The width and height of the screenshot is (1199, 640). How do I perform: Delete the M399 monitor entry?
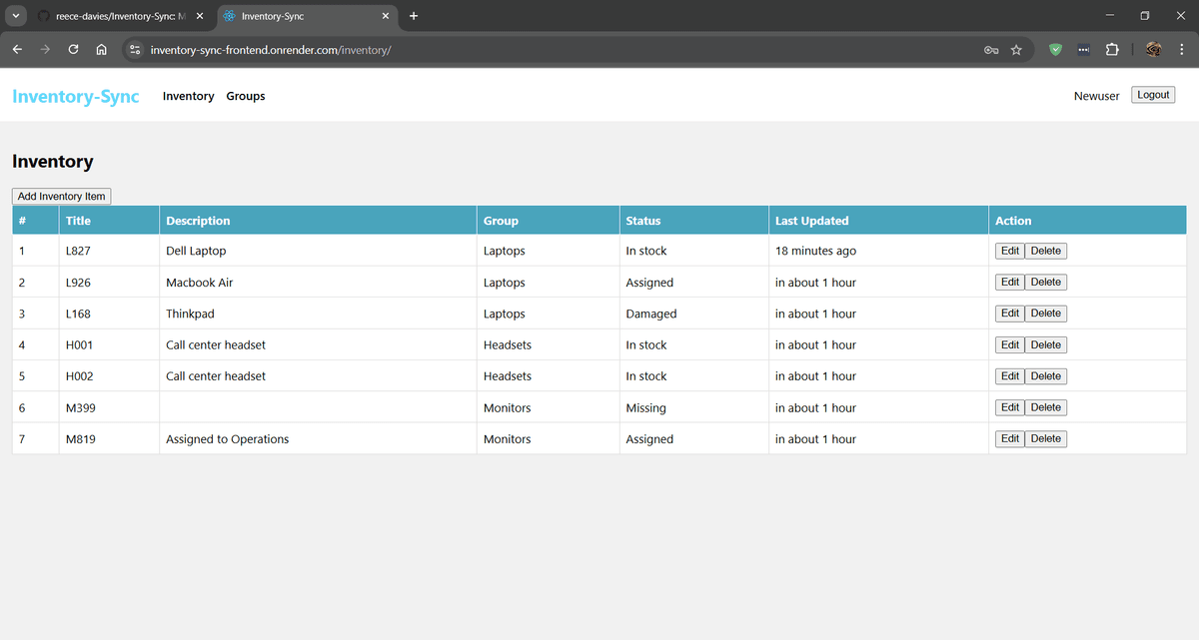tap(1045, 407)
